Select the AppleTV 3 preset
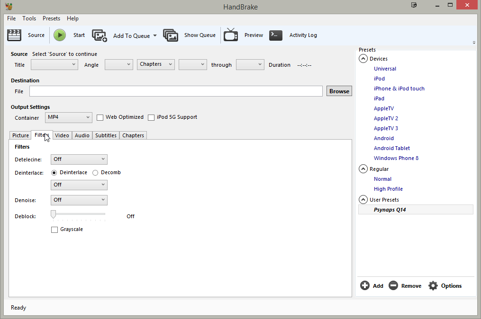The width and height of the screenshot is (481, 319). pyautogui.click(x=386, y=128)
